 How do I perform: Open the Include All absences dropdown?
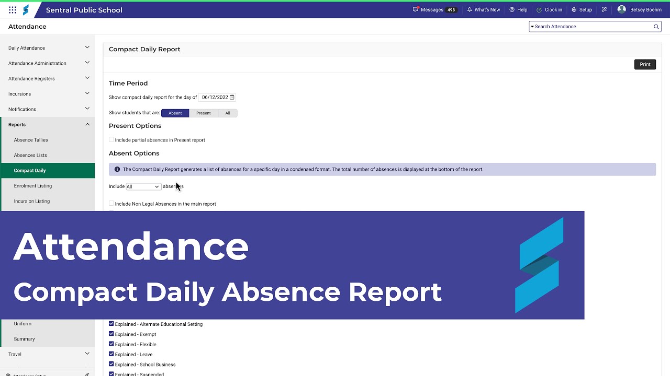(x=143, y=186)
